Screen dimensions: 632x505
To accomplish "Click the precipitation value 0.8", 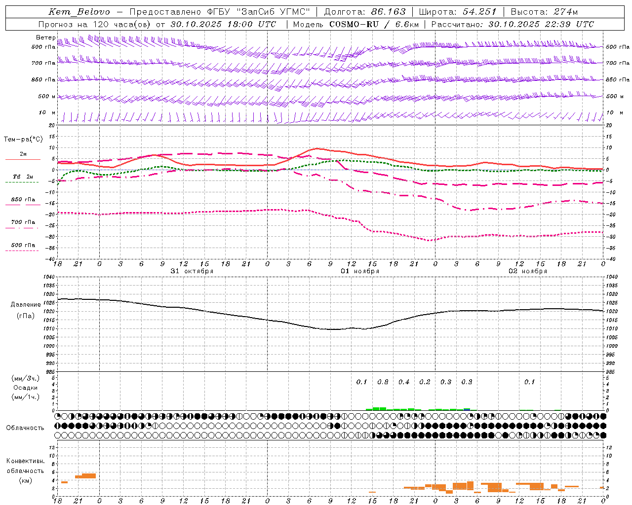I will click(x=383, y=382).
